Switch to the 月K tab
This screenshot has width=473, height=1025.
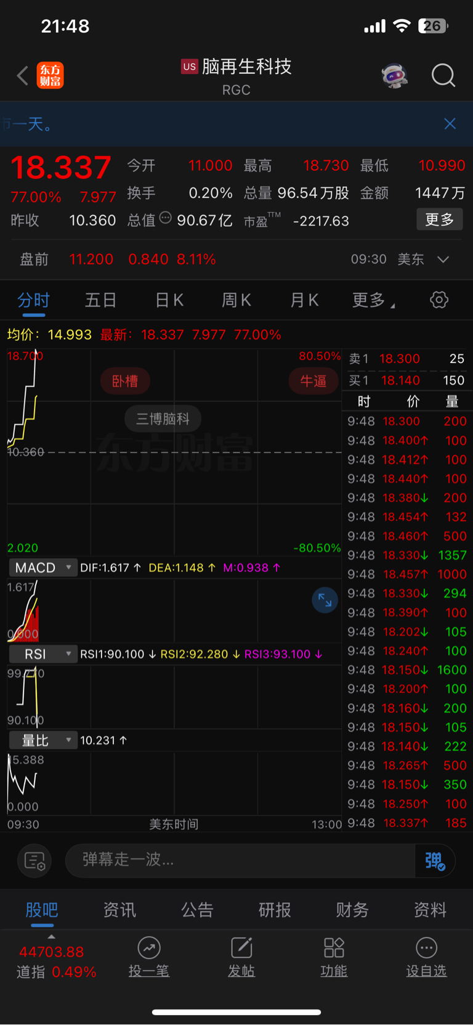[304, 300]
